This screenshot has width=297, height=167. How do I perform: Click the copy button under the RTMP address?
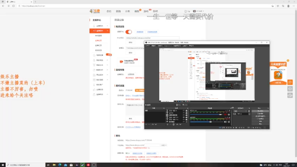130,42
